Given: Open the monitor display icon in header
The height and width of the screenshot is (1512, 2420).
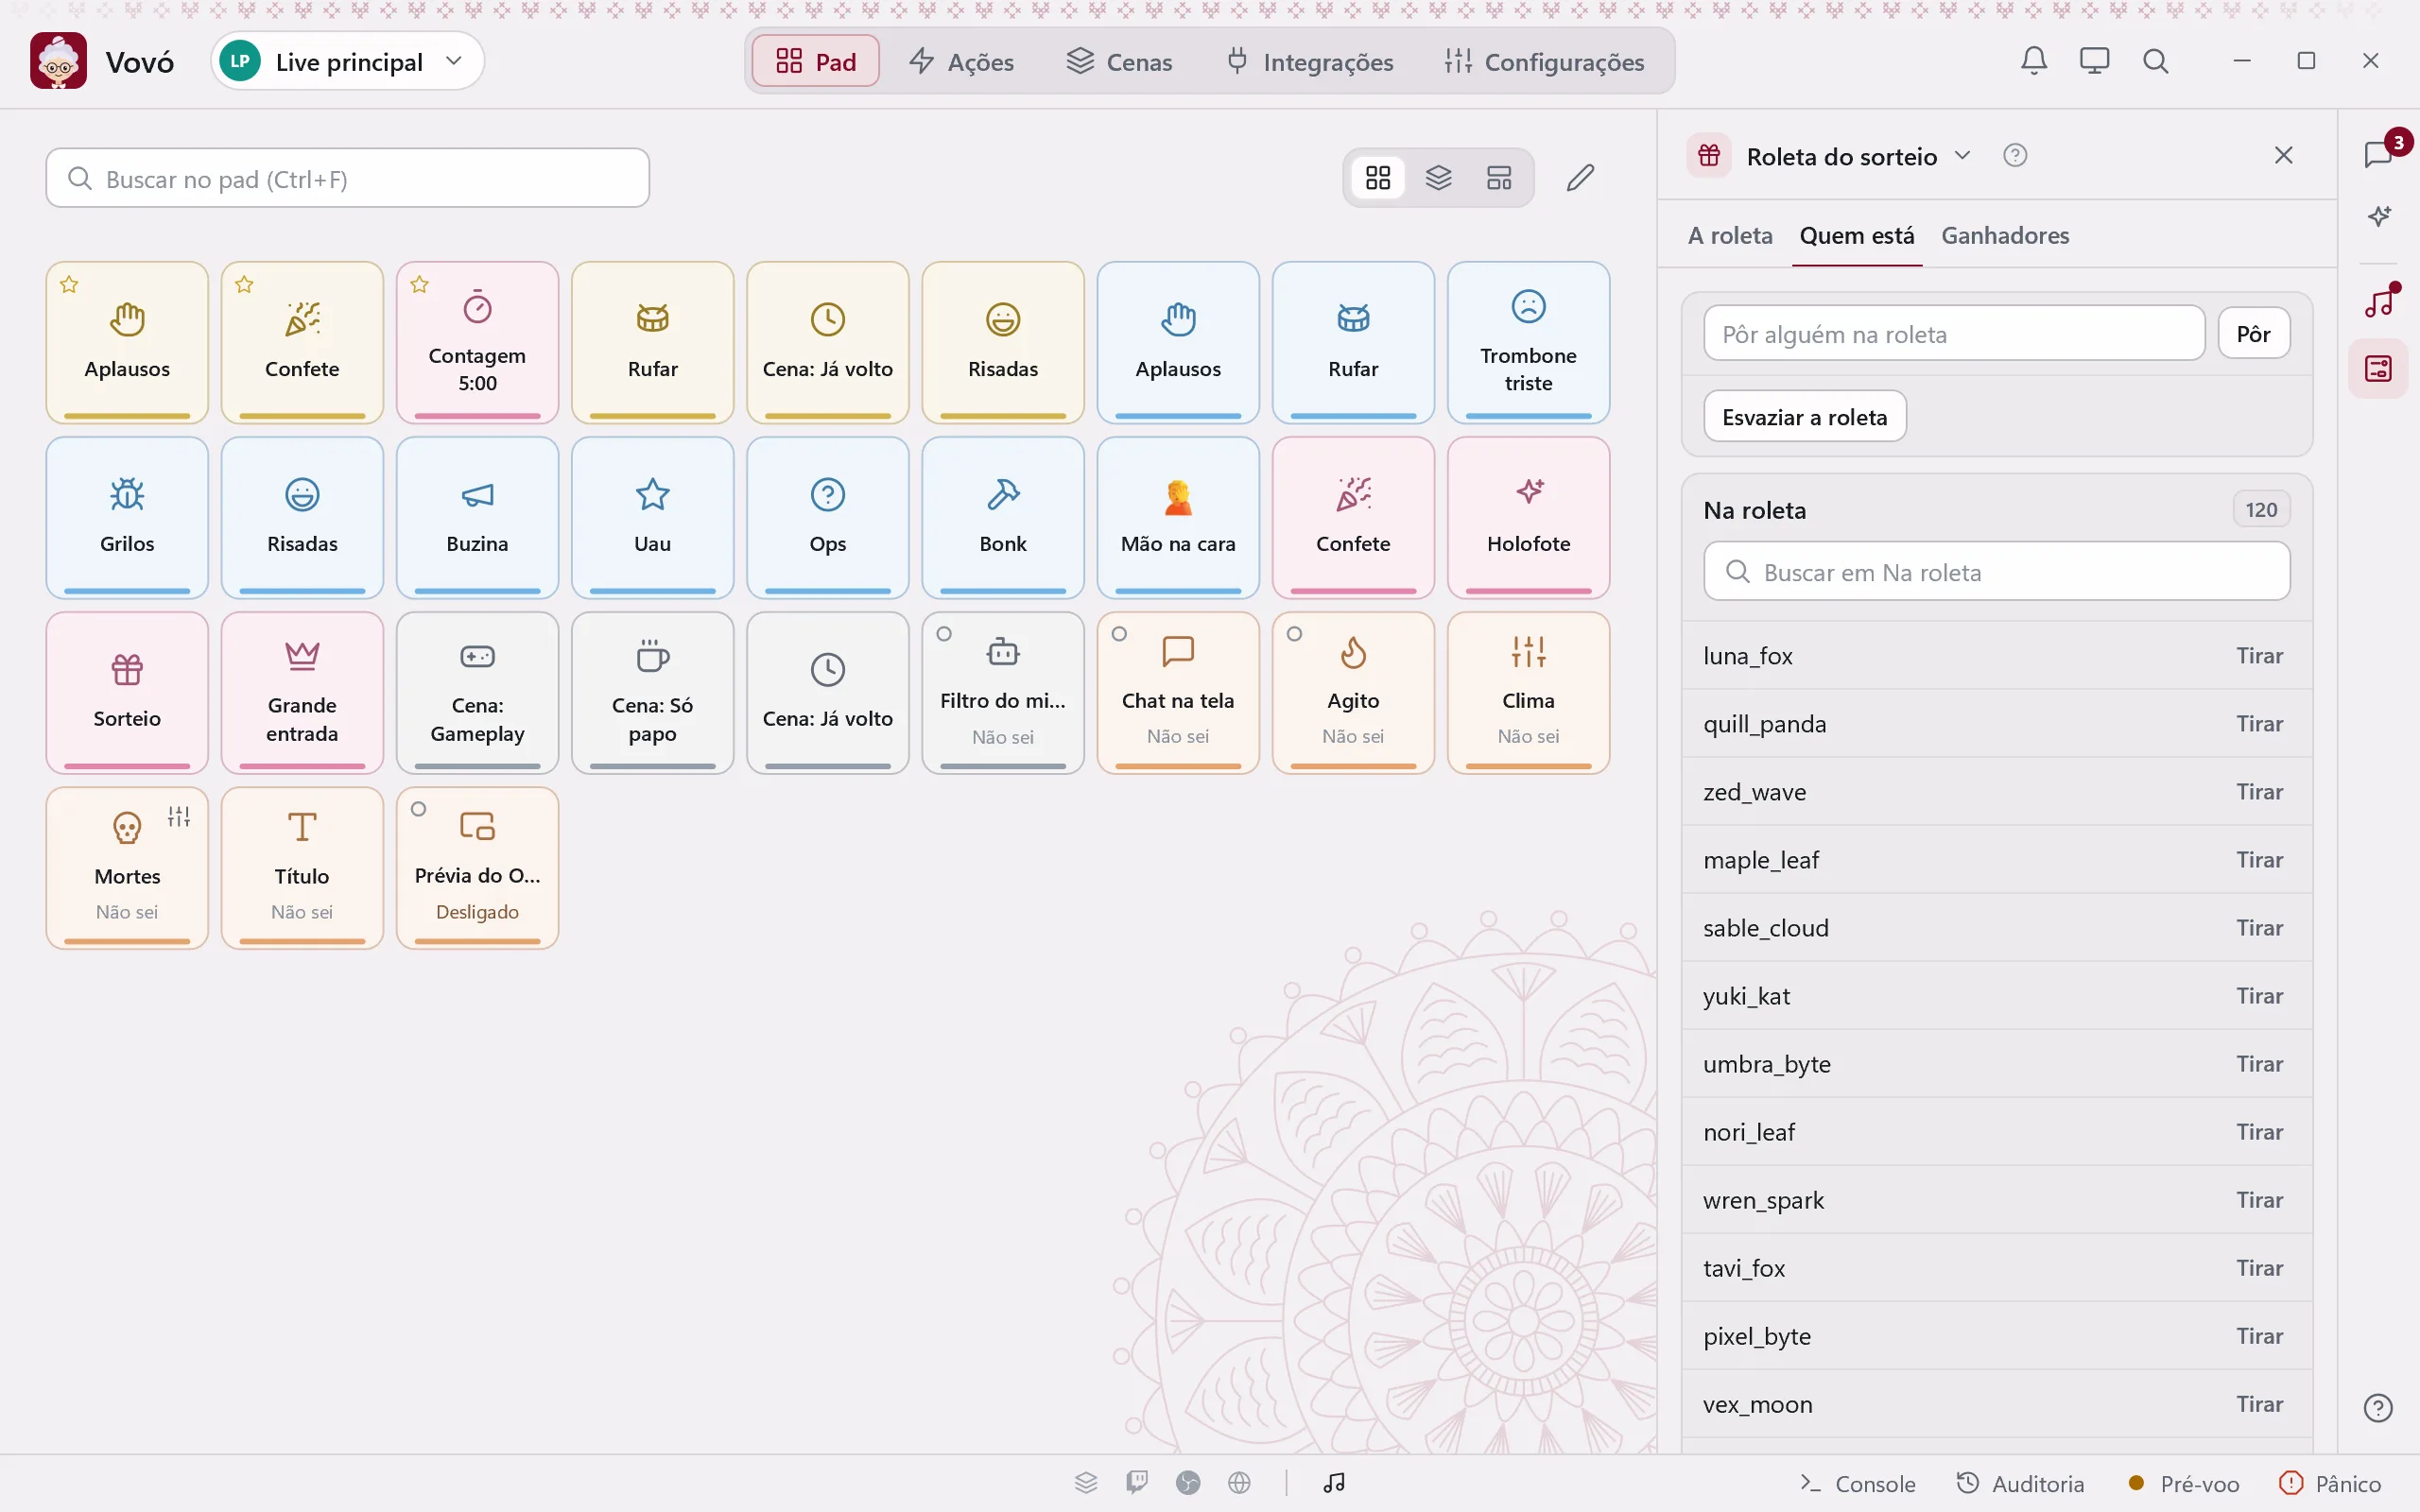Looking at the screenshot, I should 2094,61.
